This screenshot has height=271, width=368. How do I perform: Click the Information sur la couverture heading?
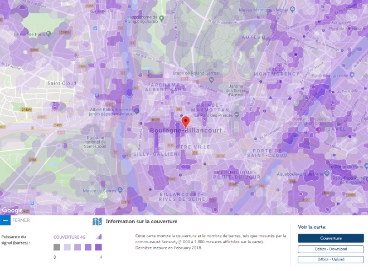coord(142,221)
